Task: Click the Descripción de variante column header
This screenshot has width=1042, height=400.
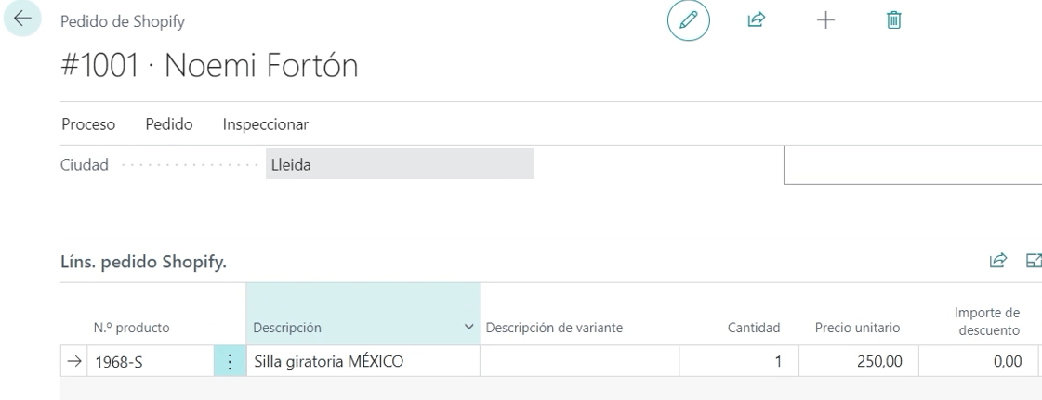Action: click(x=554, y=328)
